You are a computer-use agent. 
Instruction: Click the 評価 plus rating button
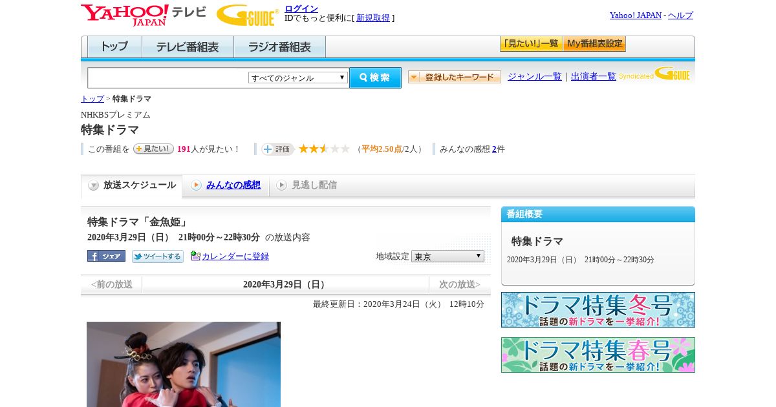[278, 149]
